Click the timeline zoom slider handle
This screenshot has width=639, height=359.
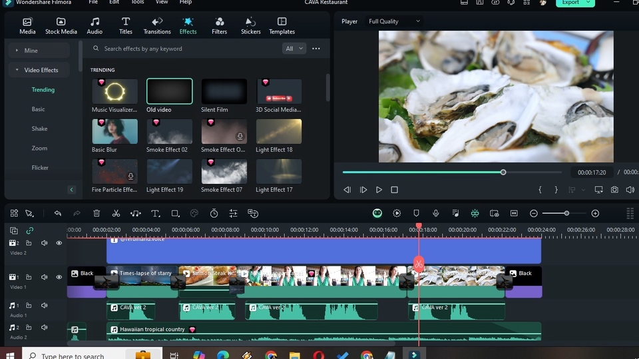click(x=566, y=213)
